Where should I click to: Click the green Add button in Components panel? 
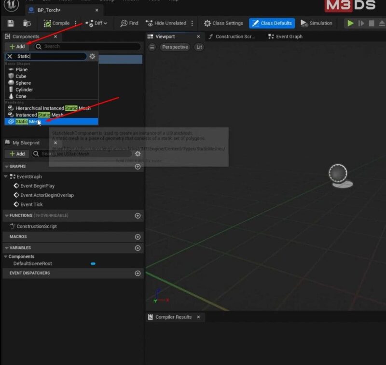(x=17, y=46)
